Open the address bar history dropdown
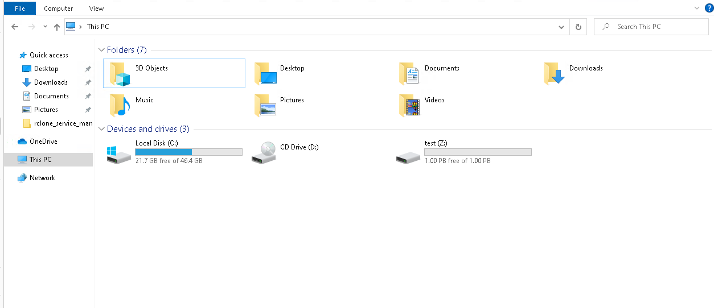 (562, 27)
